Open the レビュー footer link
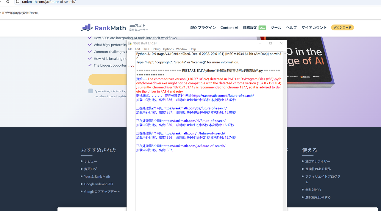This screenshot has width=381, height=211. pyautogui.click(x=90, y=161)
